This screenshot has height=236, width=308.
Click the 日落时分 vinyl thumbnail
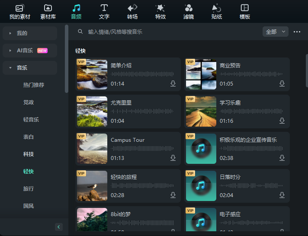pos(201,185)
